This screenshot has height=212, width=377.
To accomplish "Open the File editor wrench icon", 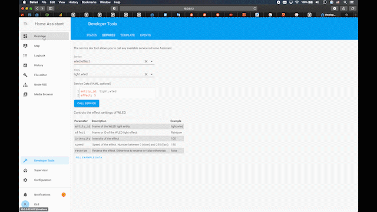I will pos(25,75).
